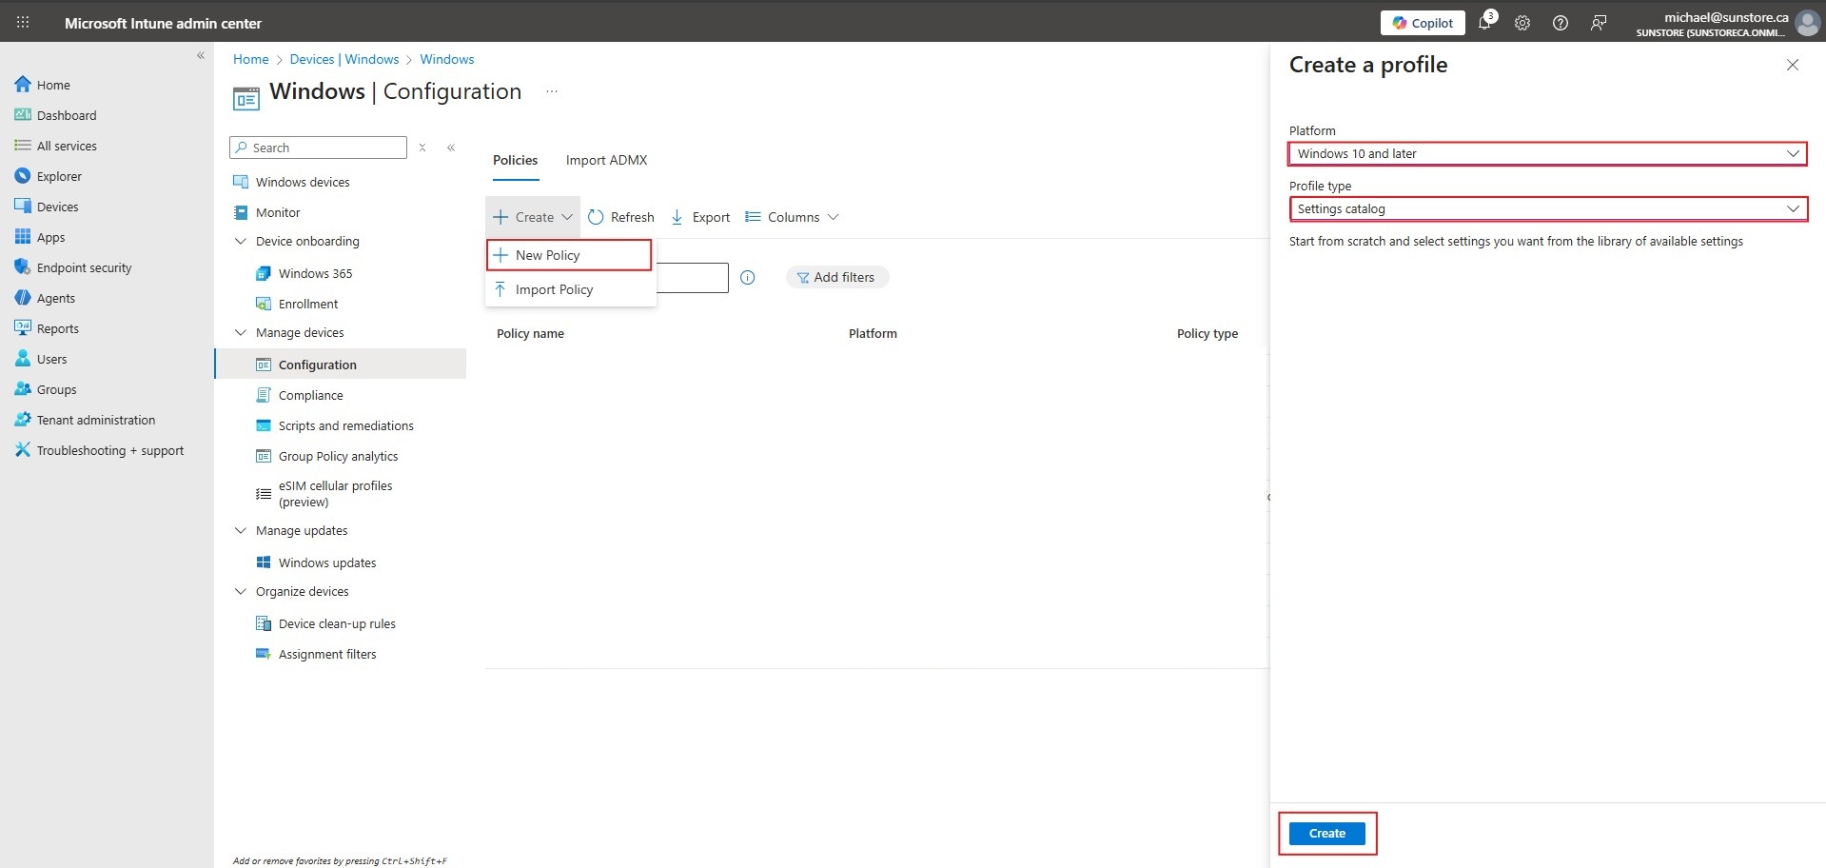Switch to the Import ADMX tab
Screen dimensions: 1826x868
(x=606, y=160)
